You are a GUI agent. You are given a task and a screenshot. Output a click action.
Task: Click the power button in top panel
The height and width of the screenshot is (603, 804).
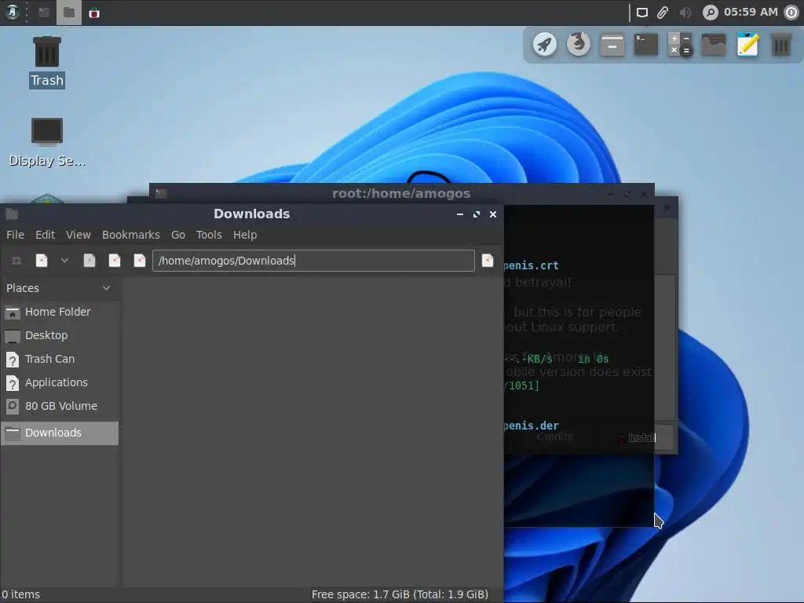pyautogui.click(x=791, y=13)
